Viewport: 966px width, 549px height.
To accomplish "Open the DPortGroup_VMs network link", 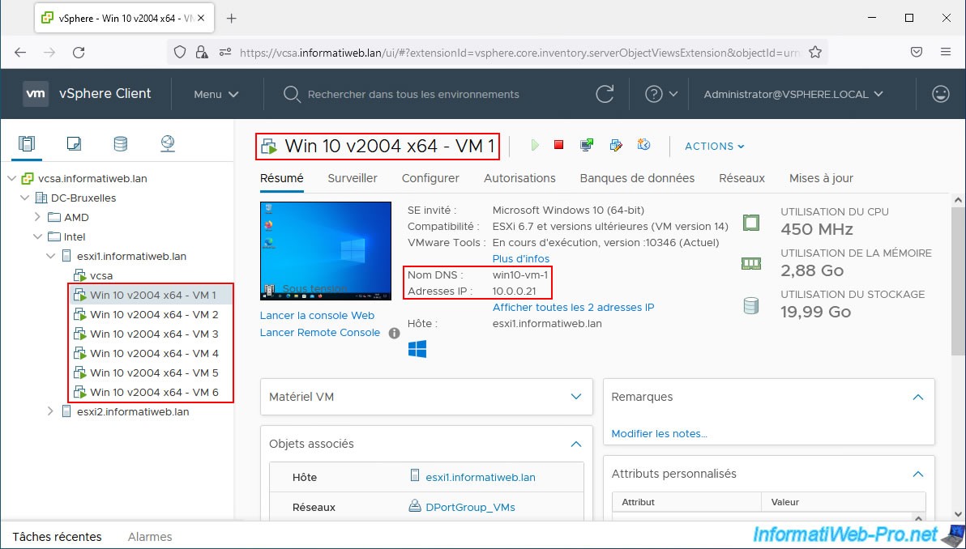I will click(470, 507).
